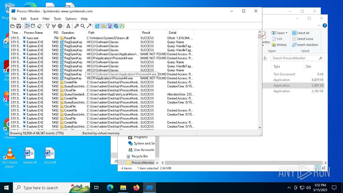Toggle event capture in Process Monitor toolbar

point(27,26)
